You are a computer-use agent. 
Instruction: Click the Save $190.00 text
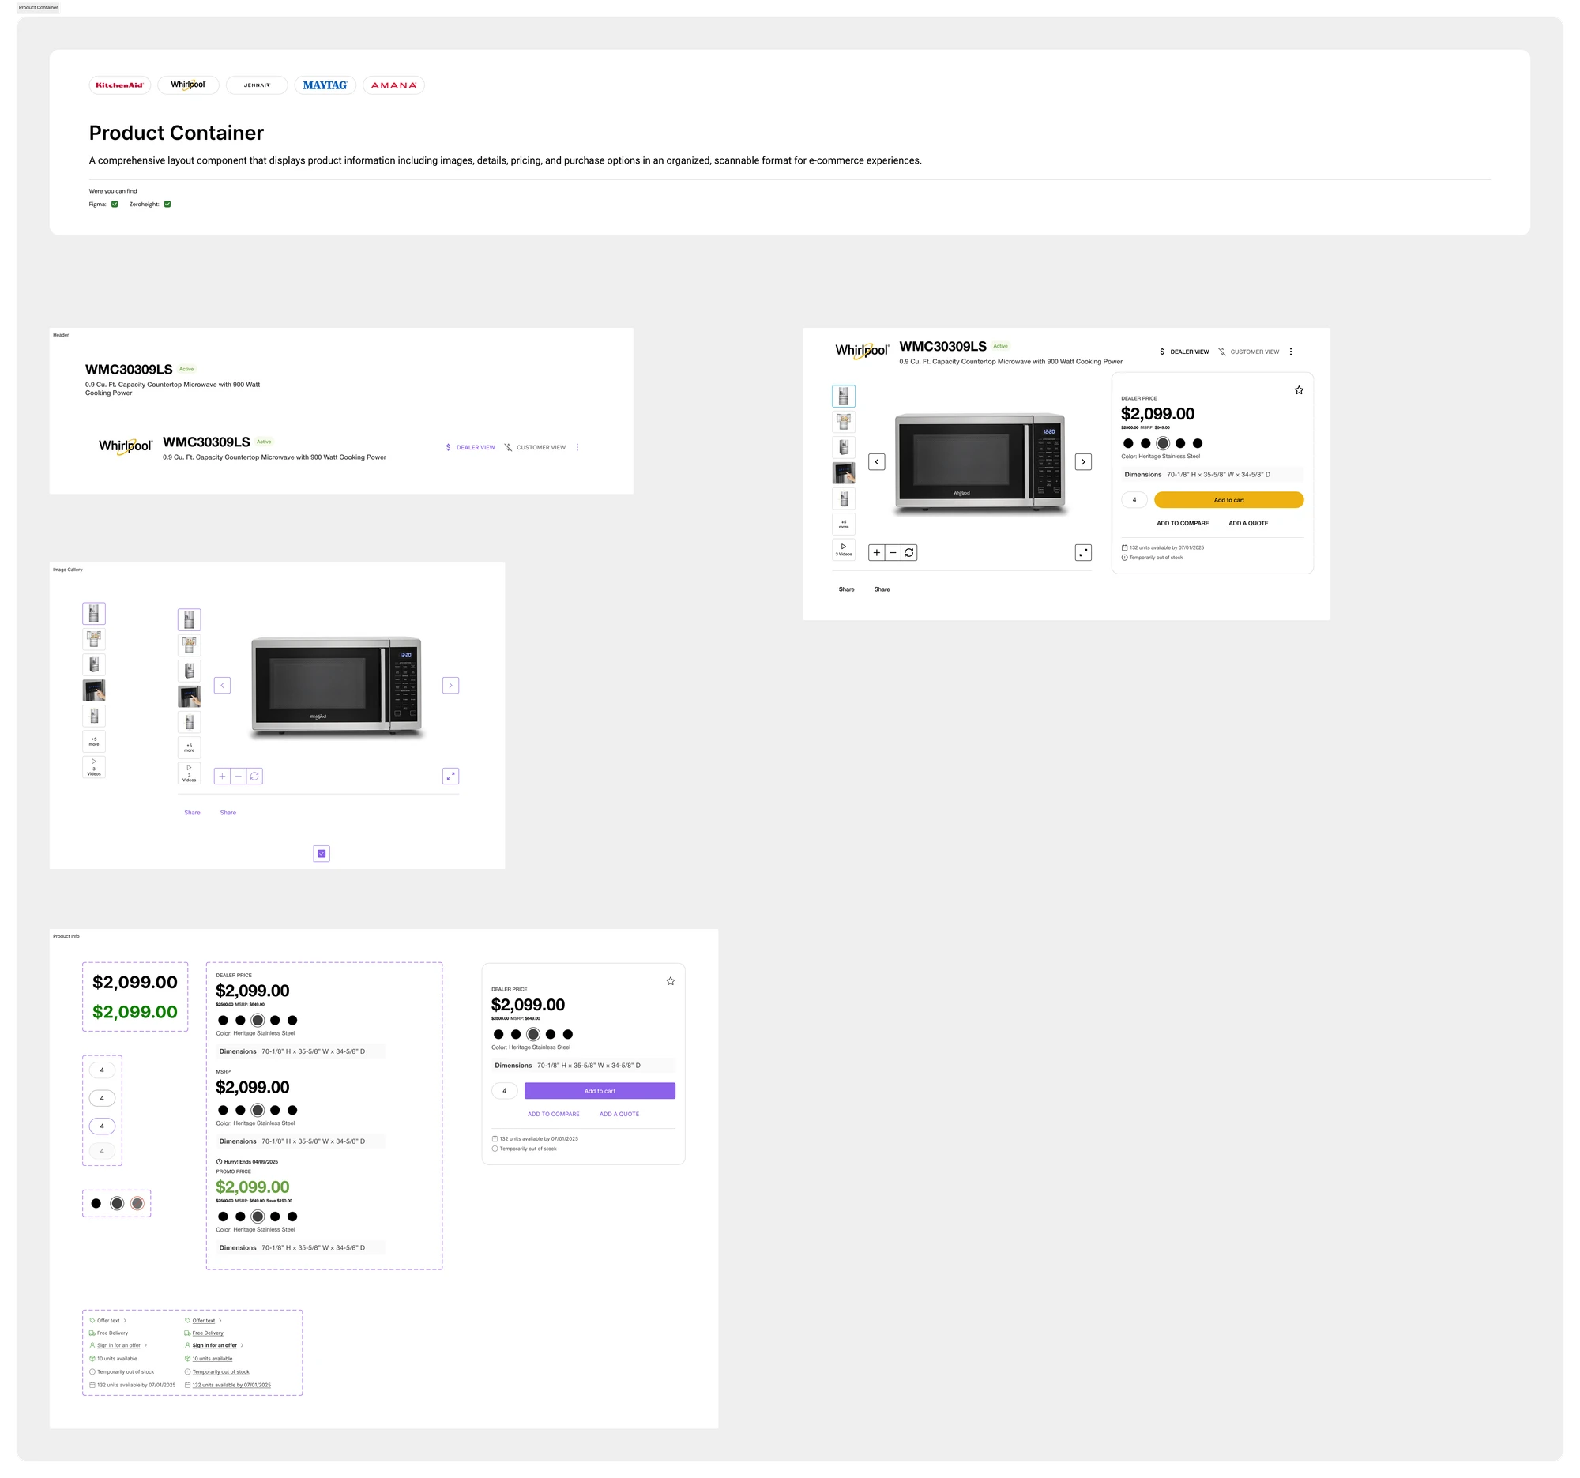(x=279, y=1201)
